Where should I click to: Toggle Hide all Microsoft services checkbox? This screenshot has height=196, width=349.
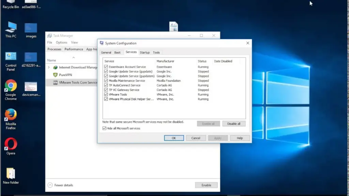tap(104, 128)
